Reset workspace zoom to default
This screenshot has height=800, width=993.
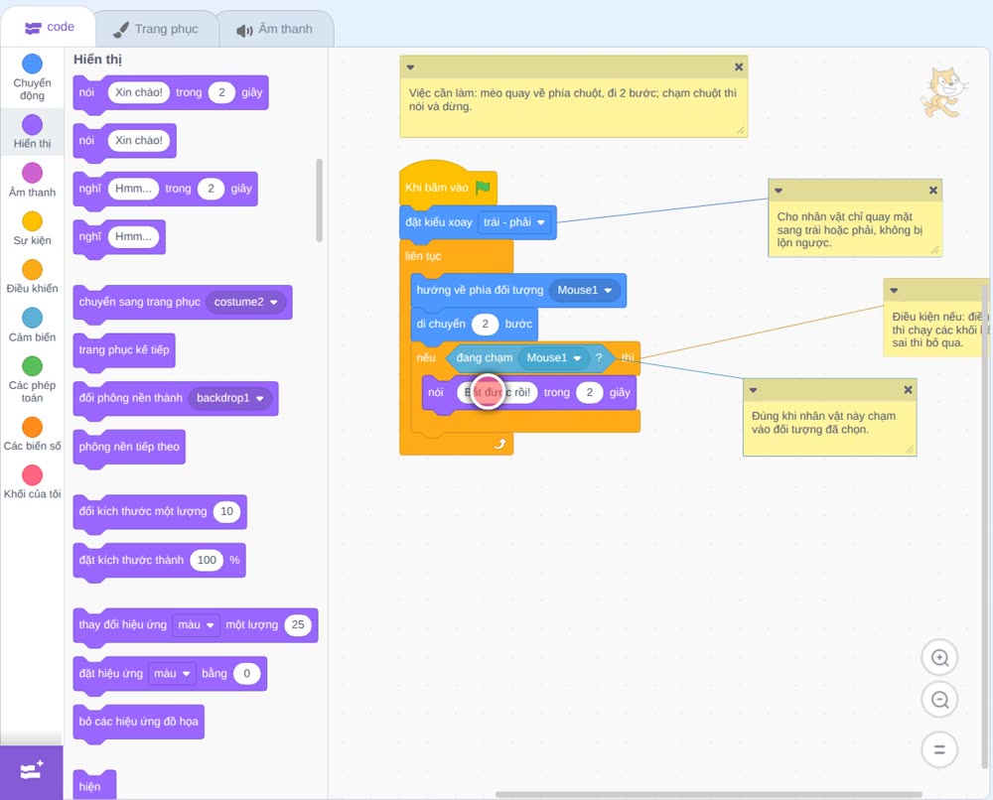(x=939, y=749)
